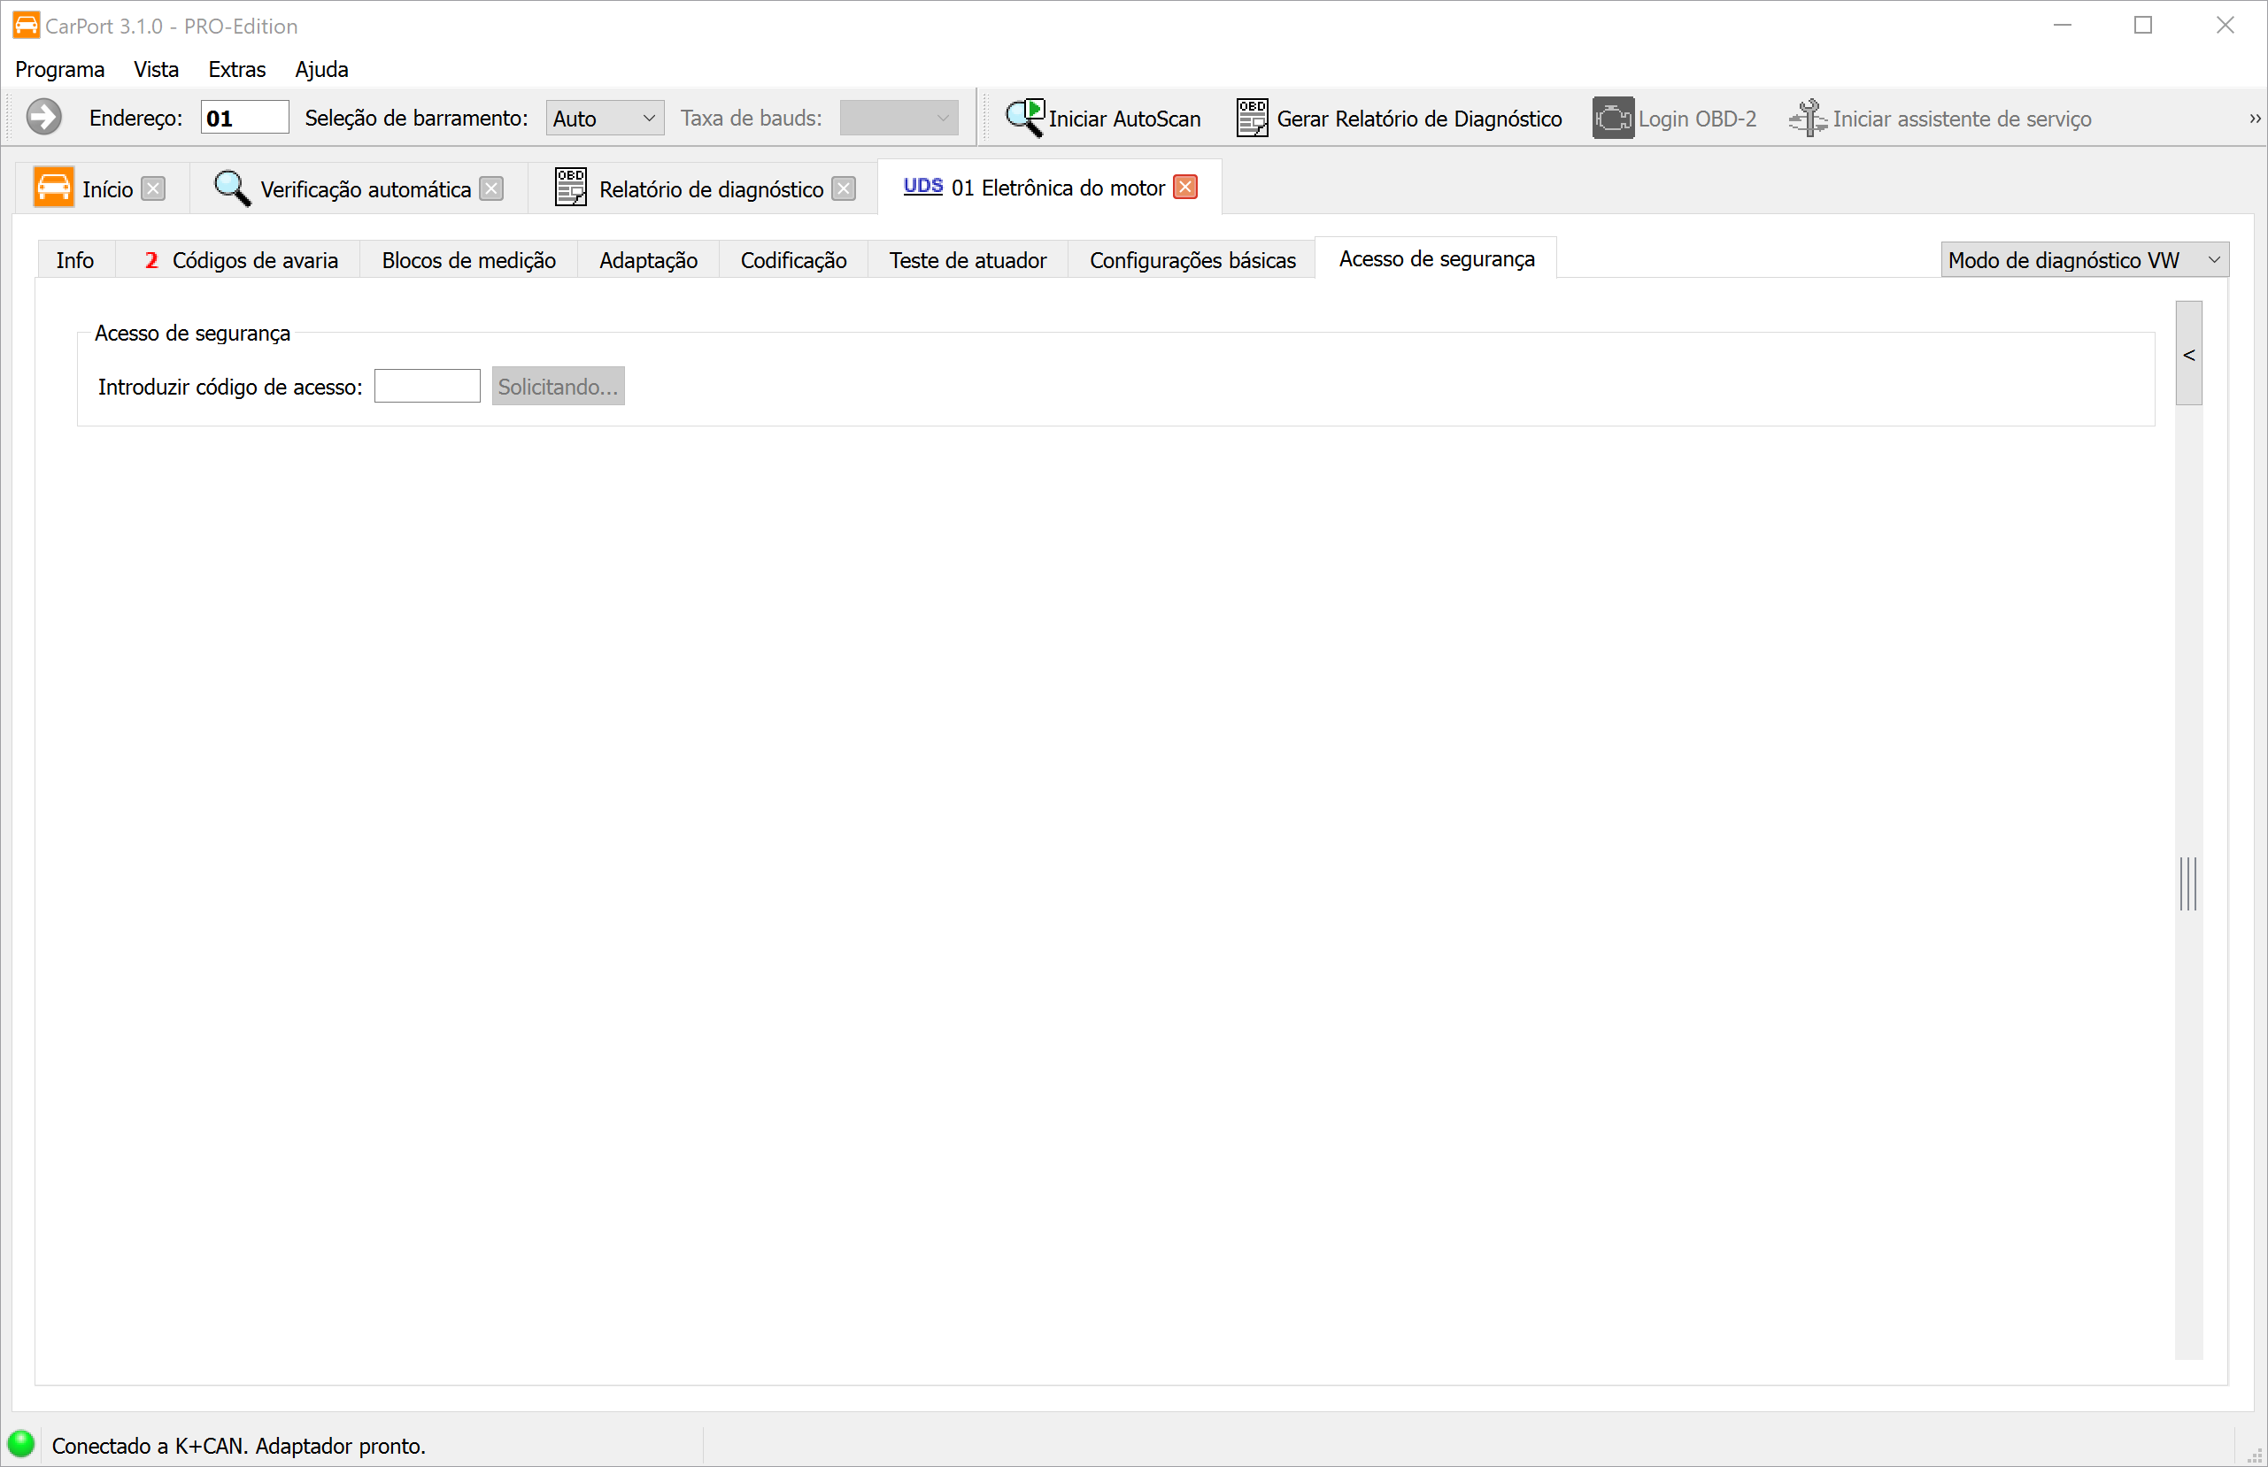
Task: Close the Verificação automática tab
Action: click(x=490, y=188)
